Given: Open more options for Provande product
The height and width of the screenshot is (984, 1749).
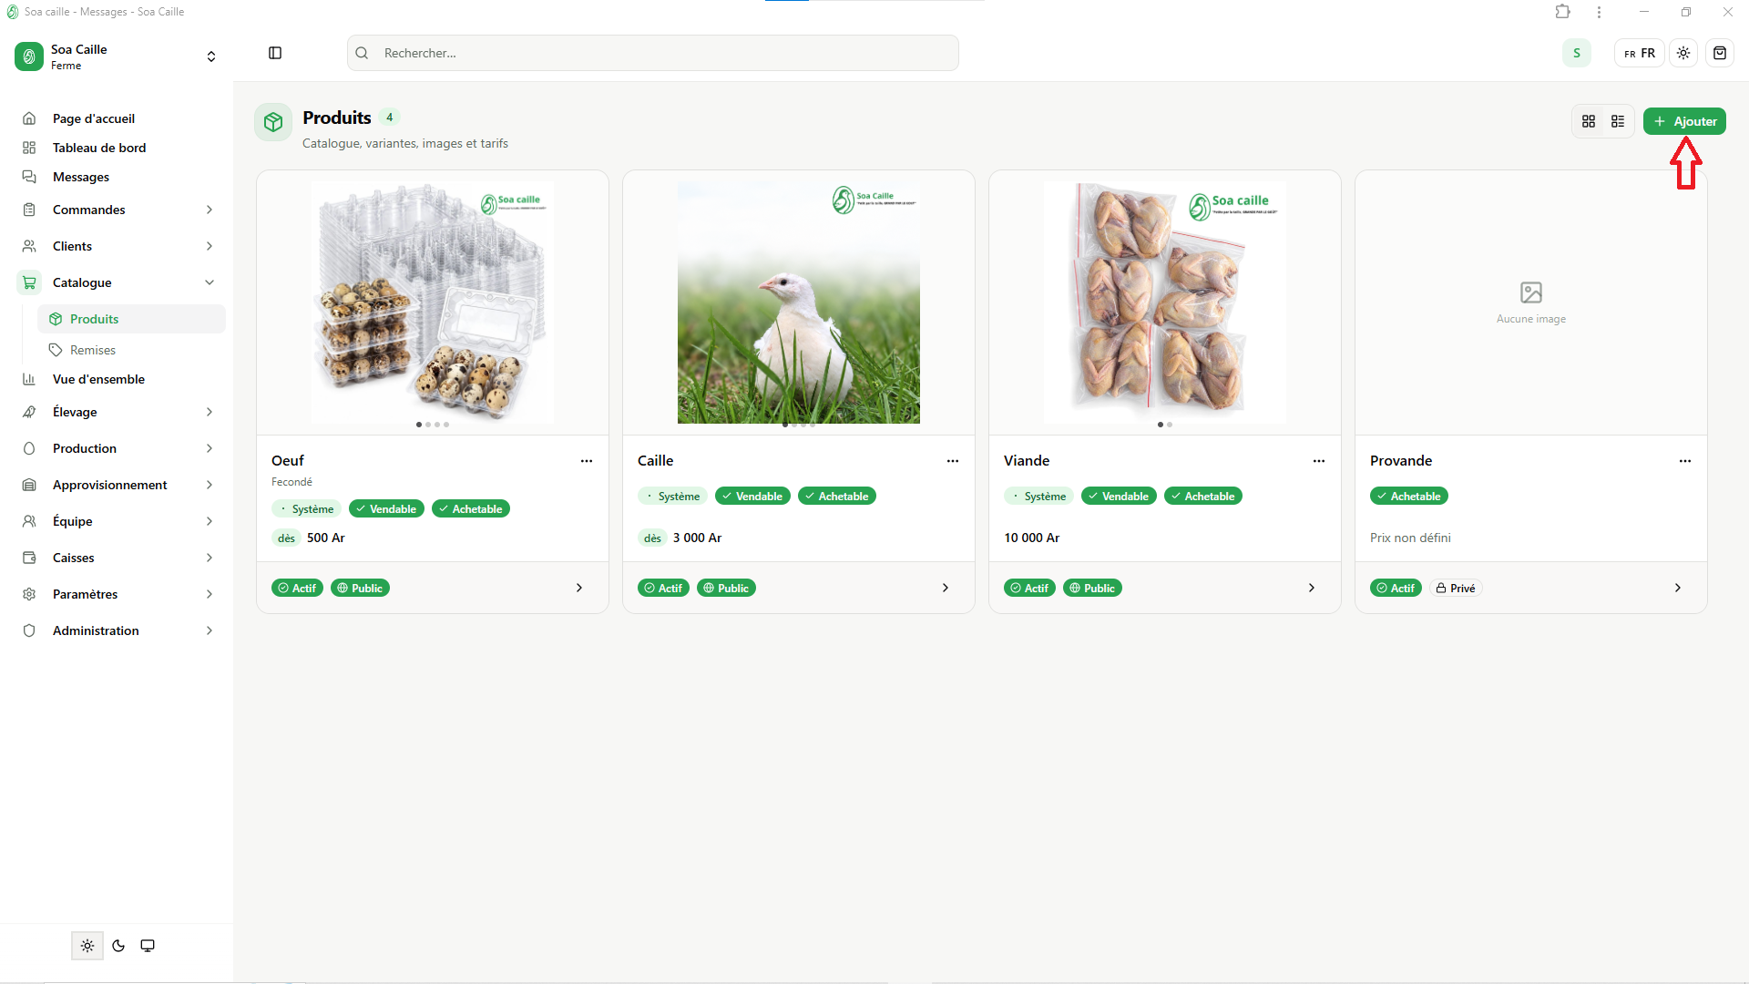Looking at the screenshot, I should click(1685, 461).
